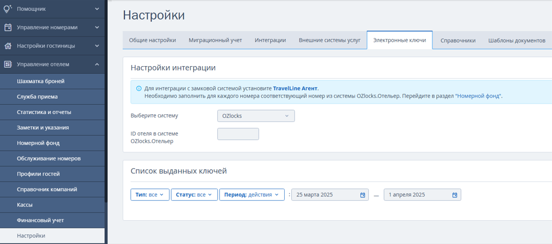The width and height of the screenshot is (552, 244).
Task: Open the Тип: все filter dropdown
Action: (x=150, y=195)
